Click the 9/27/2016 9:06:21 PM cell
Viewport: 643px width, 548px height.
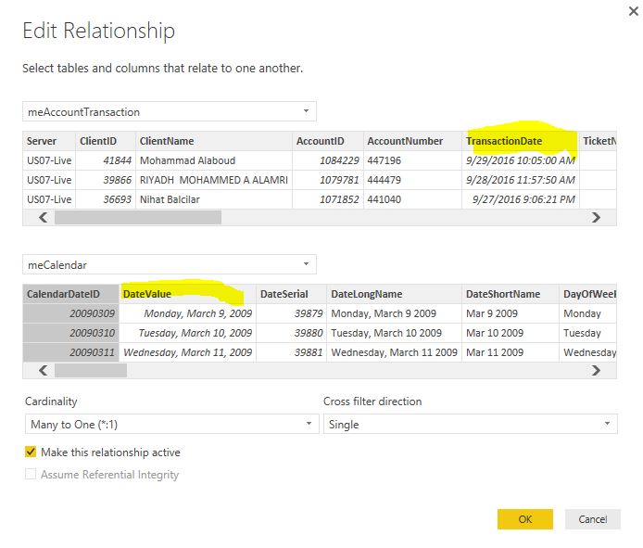[x=521, y=199]
